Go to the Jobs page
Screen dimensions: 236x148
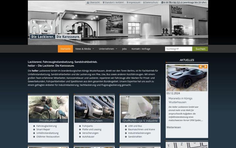coord(124,49)
